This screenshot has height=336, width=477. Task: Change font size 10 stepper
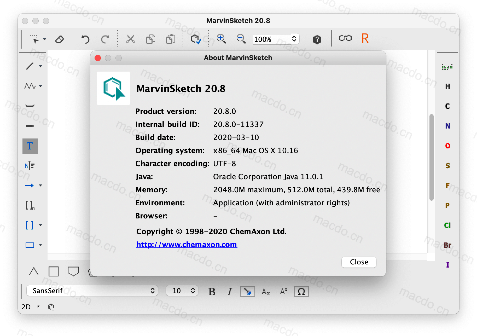click(x=182, y=291)
